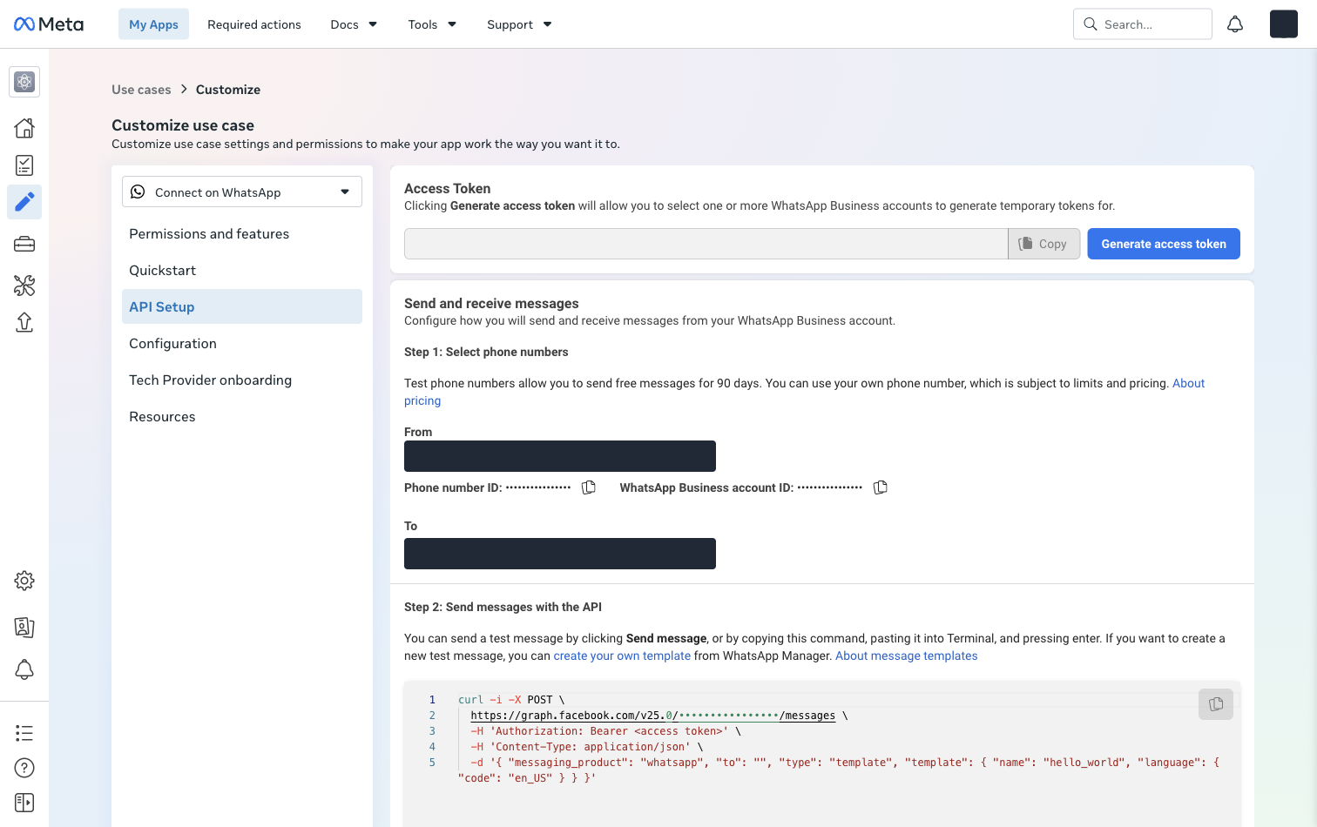This screenshot has width=1317, height=827.
Task: Open the app roles badge icon
Action: click(x=24, y=627)
